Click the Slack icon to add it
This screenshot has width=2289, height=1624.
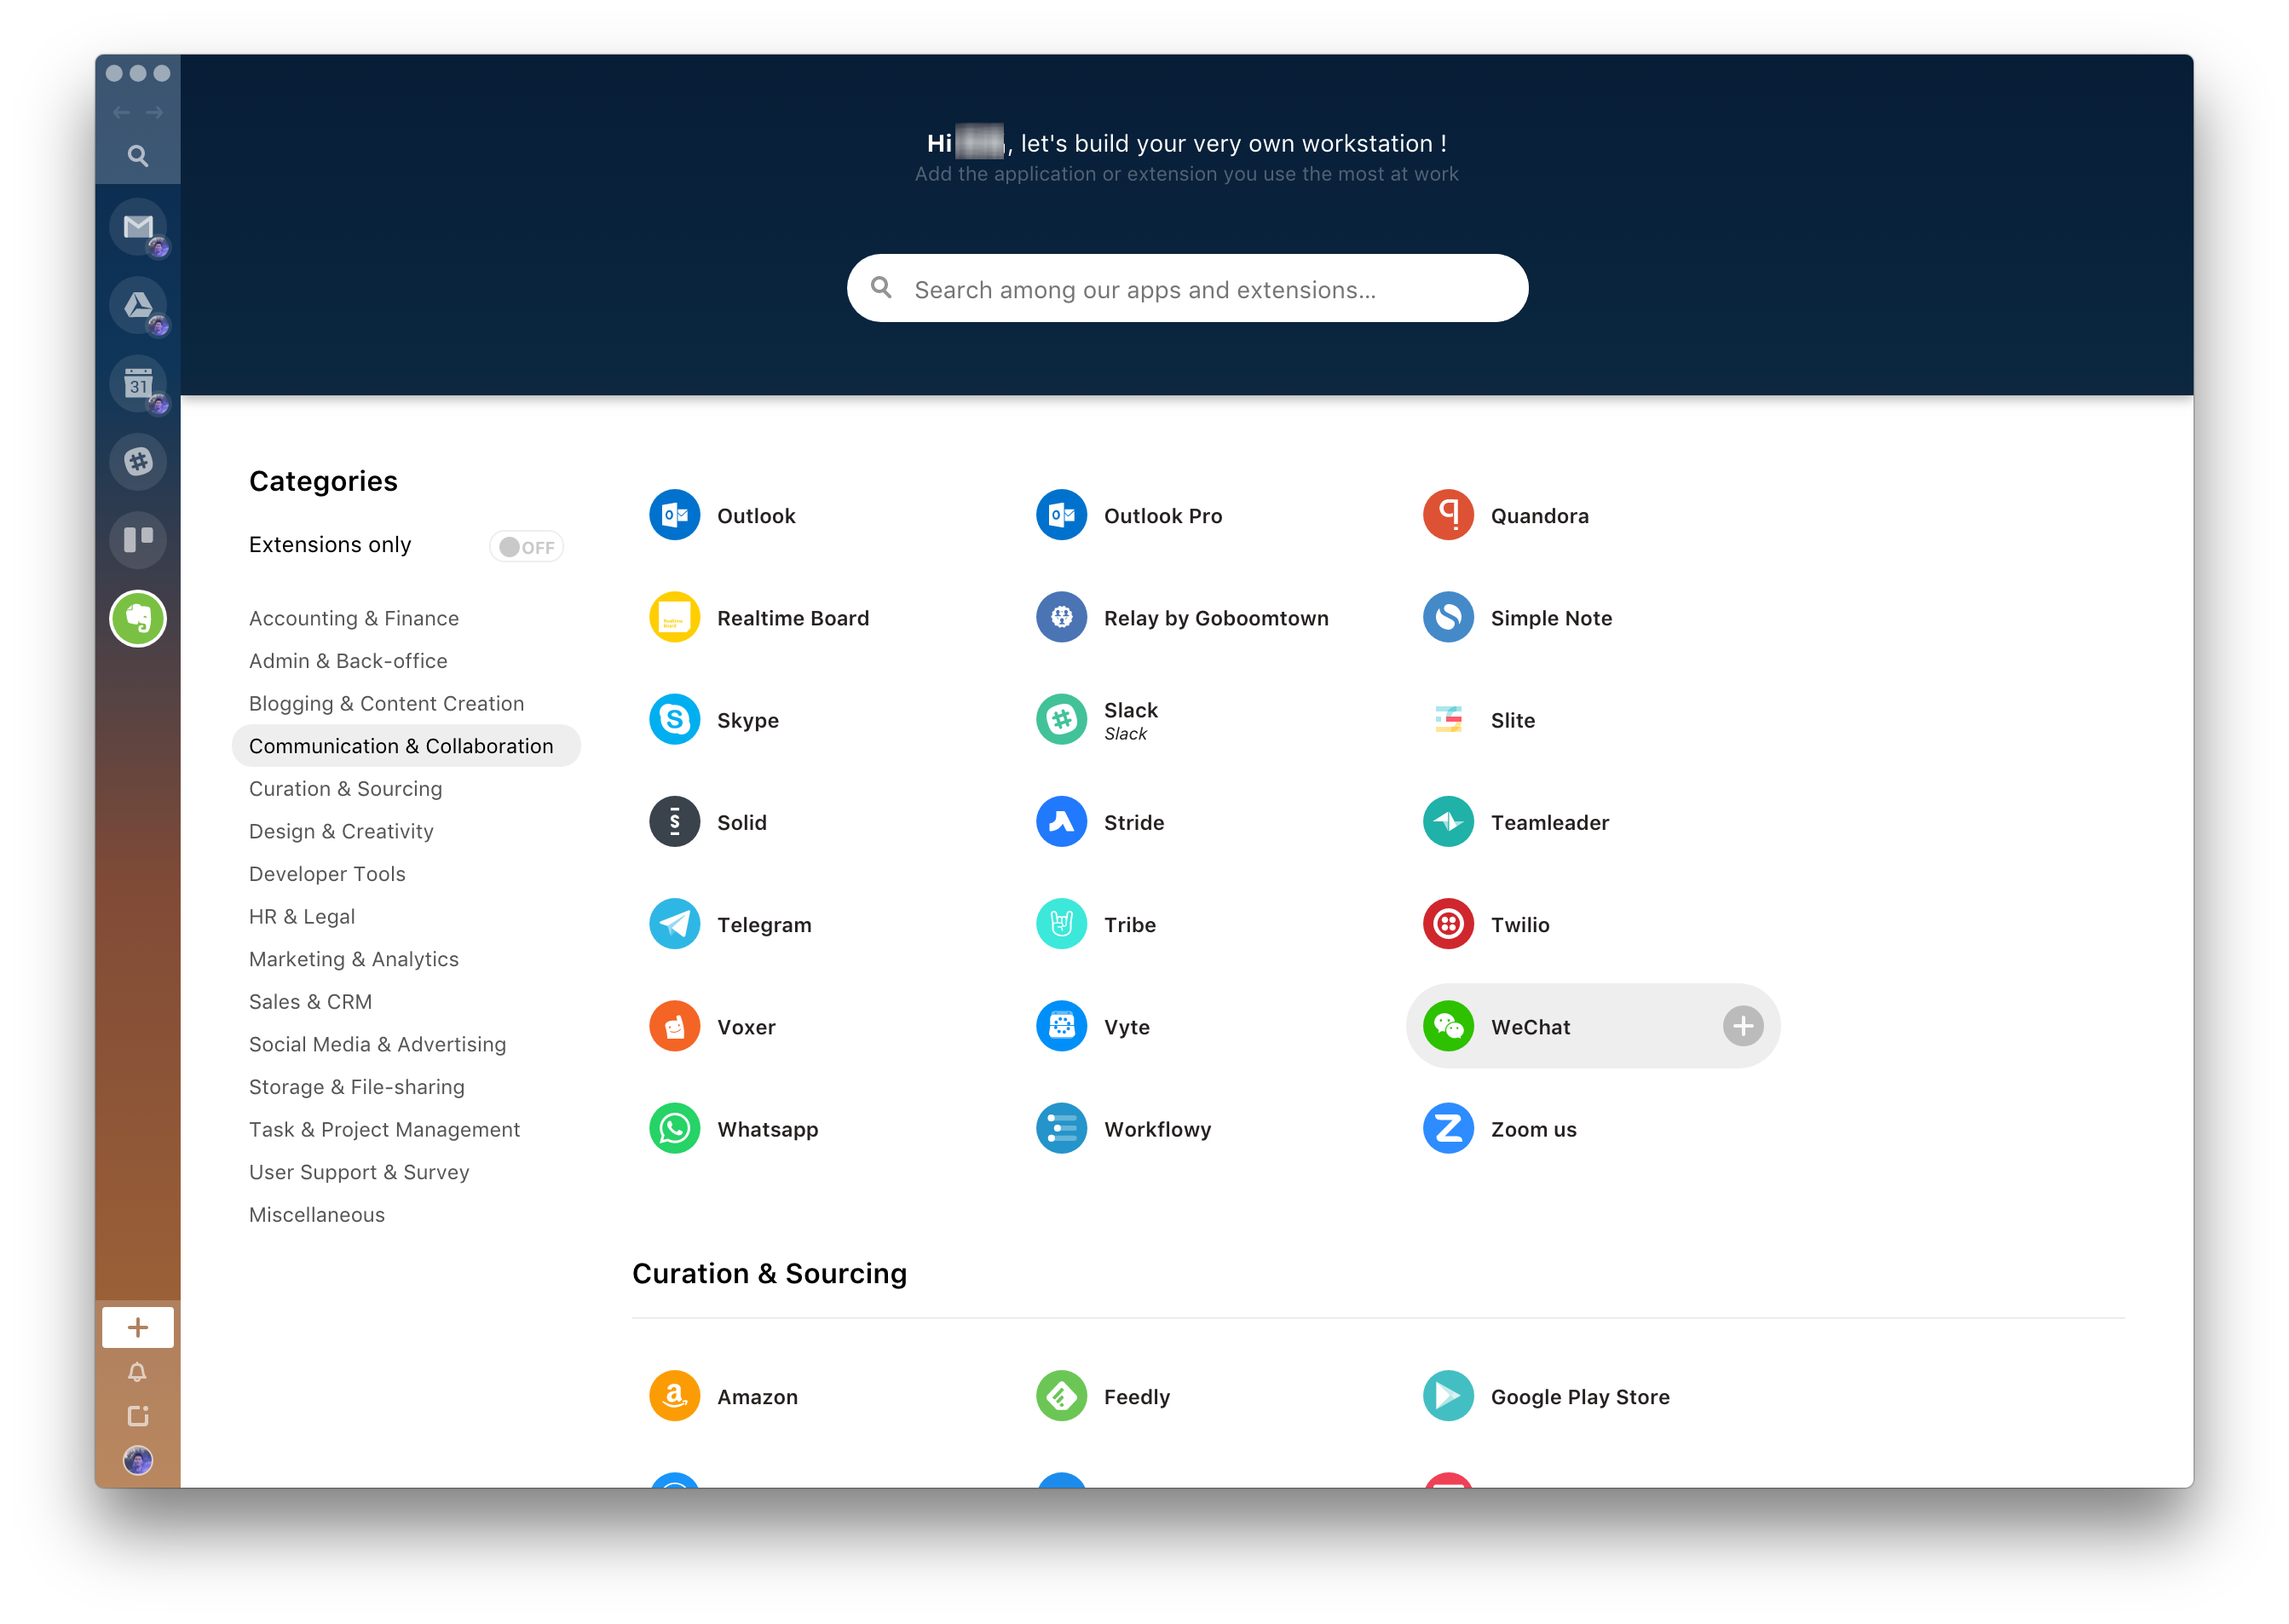pos(1062,719)
